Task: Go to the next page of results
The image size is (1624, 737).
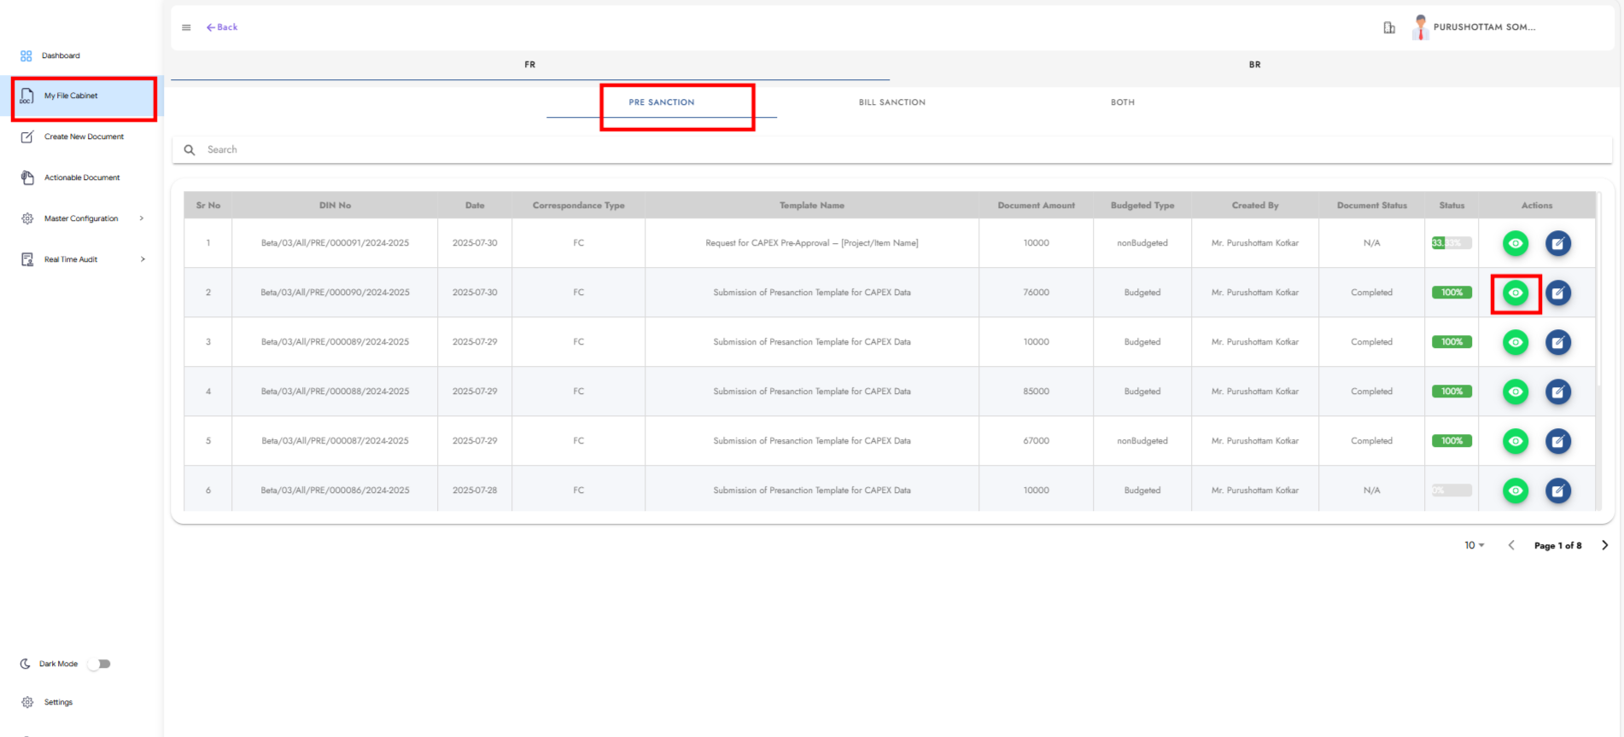Action: [1604, 545]
